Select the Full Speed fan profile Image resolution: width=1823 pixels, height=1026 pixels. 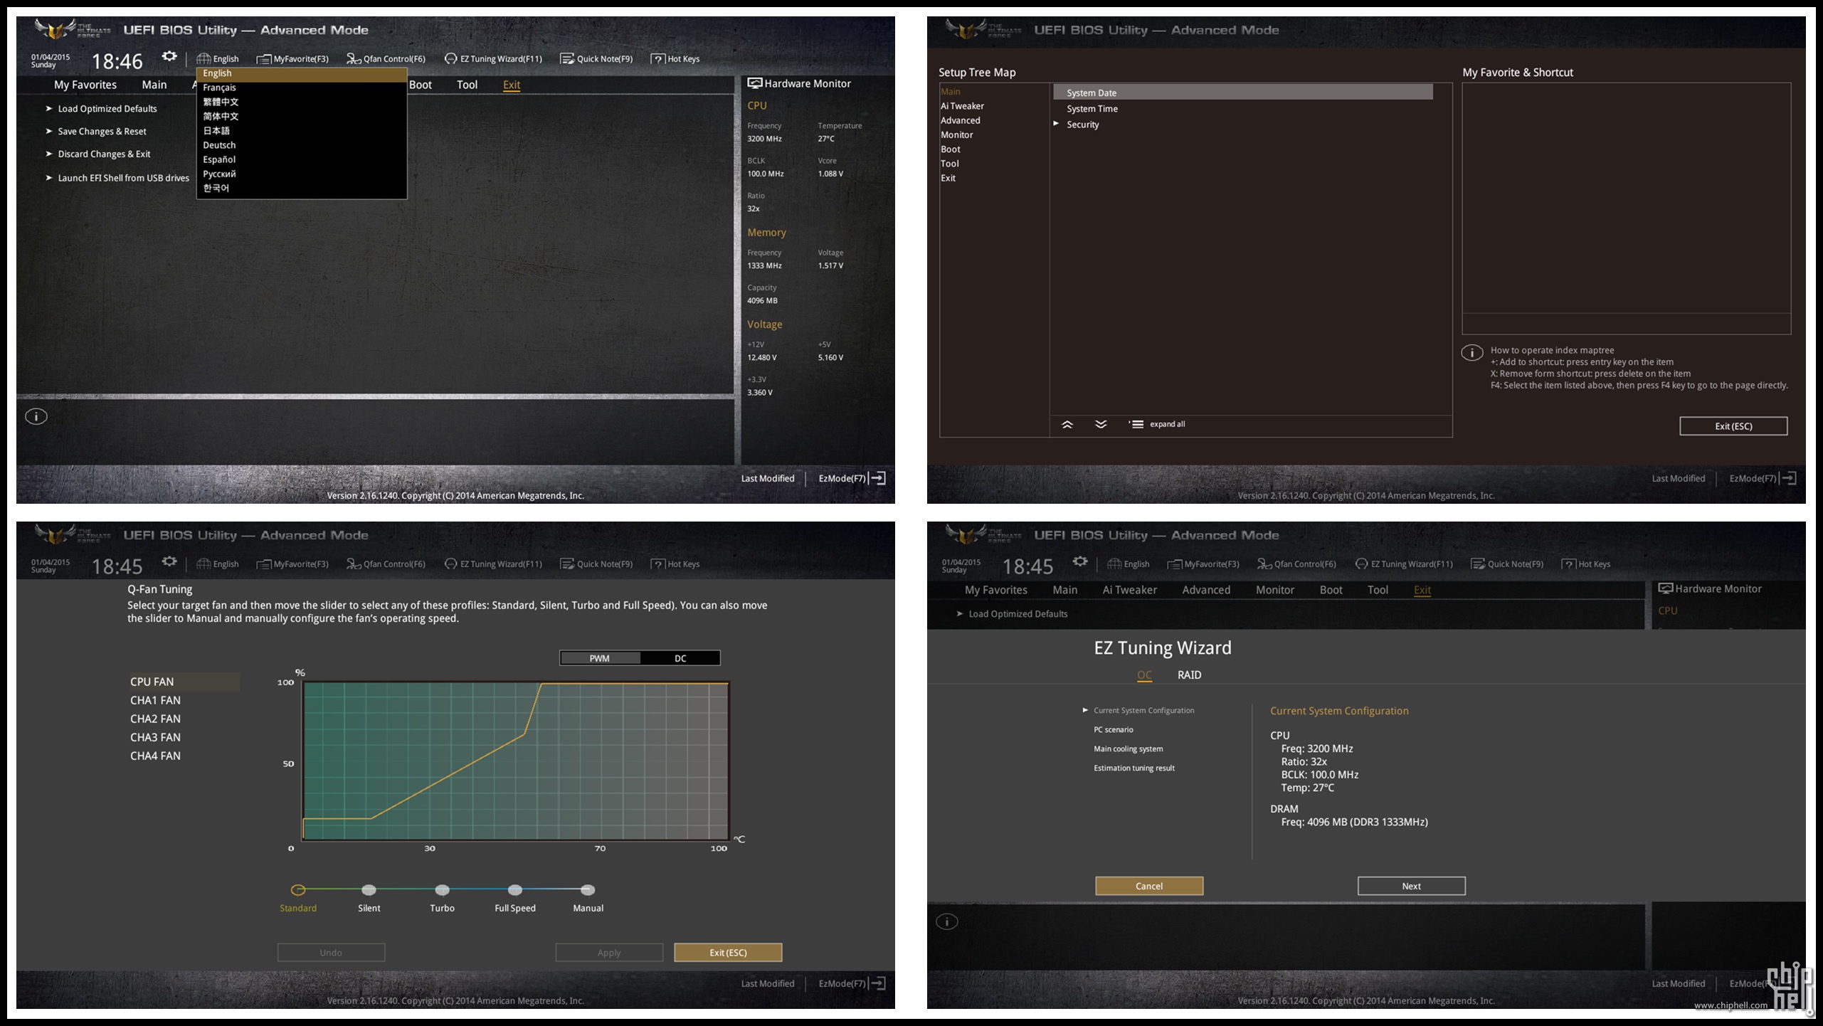(x=515, y=890)
